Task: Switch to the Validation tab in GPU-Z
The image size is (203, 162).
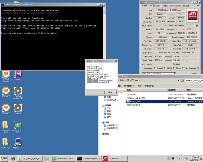Action: click(166, 6)
